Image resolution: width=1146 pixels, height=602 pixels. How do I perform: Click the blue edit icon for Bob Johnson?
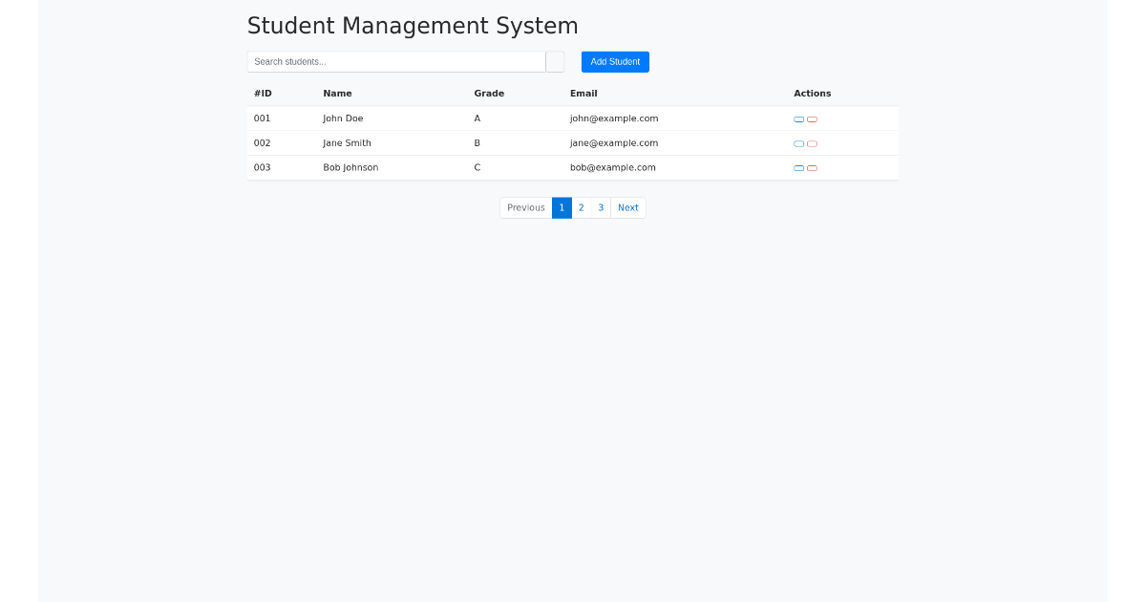798,167
